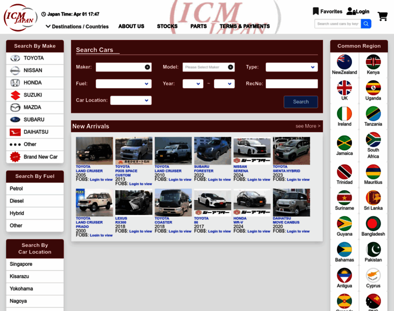Viewport: 394px width, 311px height.
Task: Click Login to view under Honda WR-V
Action: 259,231
